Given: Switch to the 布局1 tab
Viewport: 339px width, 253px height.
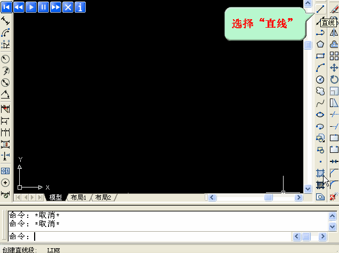Looking at the screenshot, I should pyautogui.click(x=78, y=197).
